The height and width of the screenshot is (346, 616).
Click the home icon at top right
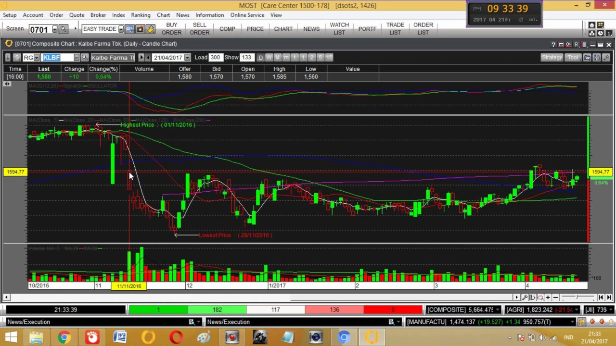click(591, 25)
